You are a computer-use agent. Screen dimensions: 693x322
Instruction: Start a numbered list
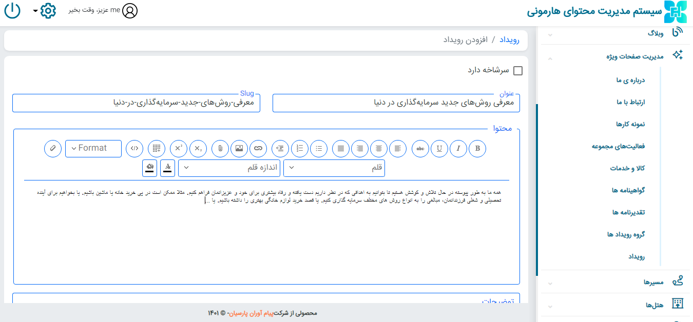300,148
